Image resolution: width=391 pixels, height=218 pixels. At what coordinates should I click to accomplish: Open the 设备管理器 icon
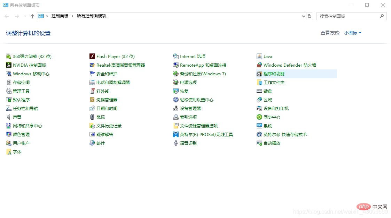(x=175, y=109)
